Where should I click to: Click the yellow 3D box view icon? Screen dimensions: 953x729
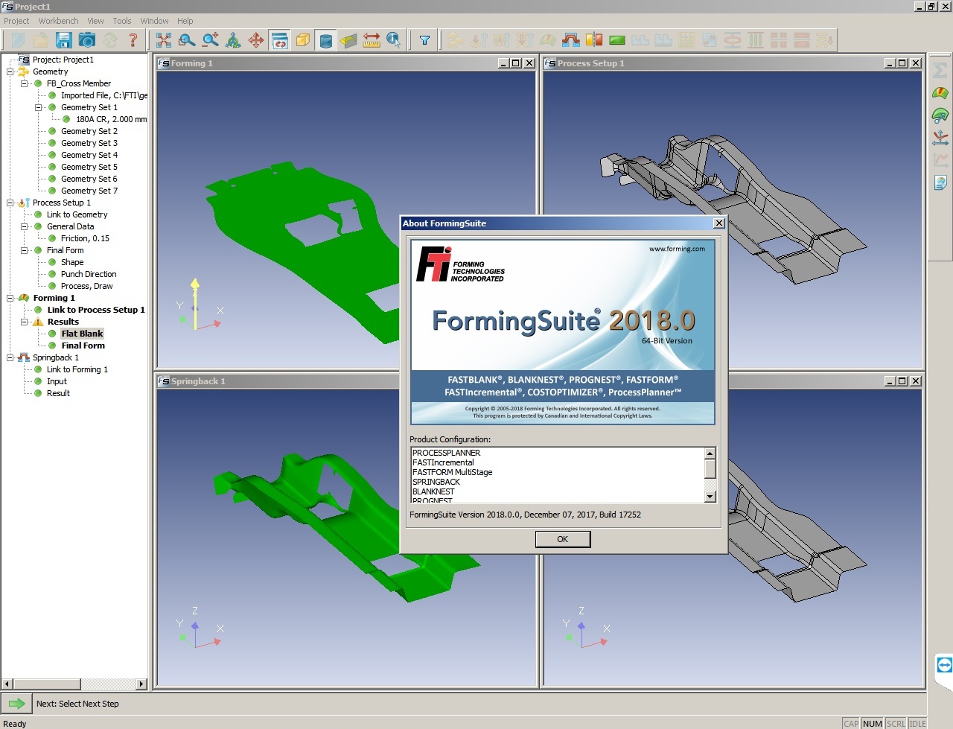tap(302, 40)
